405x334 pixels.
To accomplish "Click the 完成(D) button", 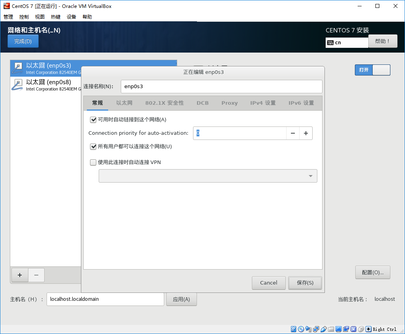I will click(23, 42).
